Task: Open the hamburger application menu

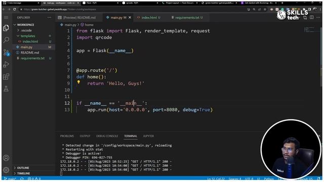Action: pos(6,18)
